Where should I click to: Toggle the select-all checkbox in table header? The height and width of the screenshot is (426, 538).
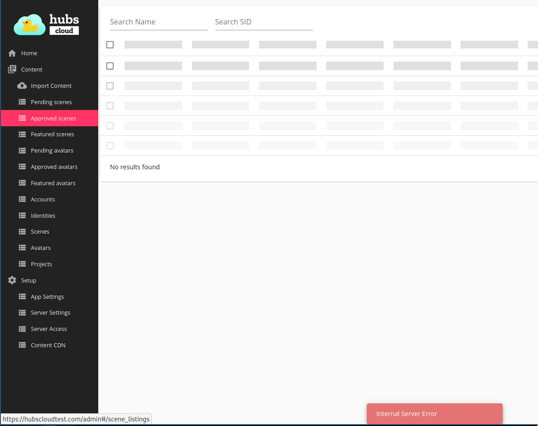tap(110, 44)
